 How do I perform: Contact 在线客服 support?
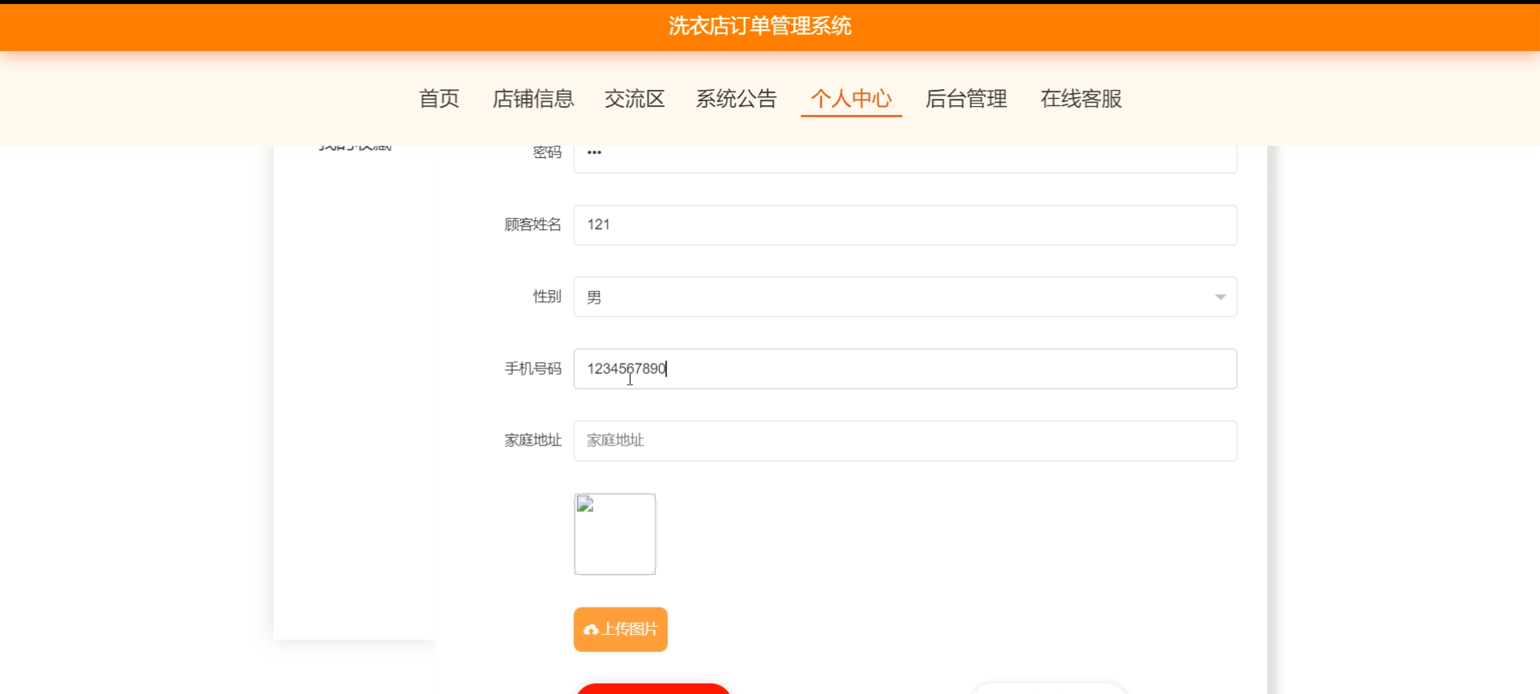(1081, 99)
